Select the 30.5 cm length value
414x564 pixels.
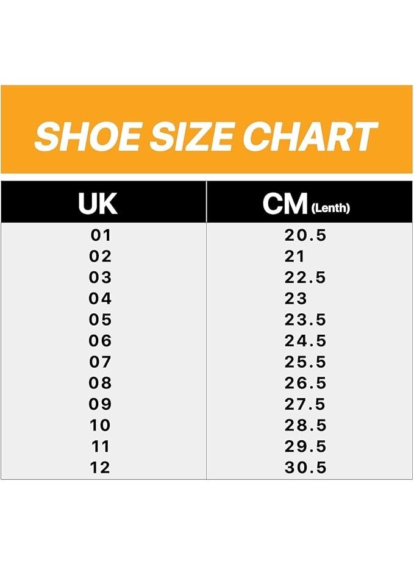[x=305, y=468]
